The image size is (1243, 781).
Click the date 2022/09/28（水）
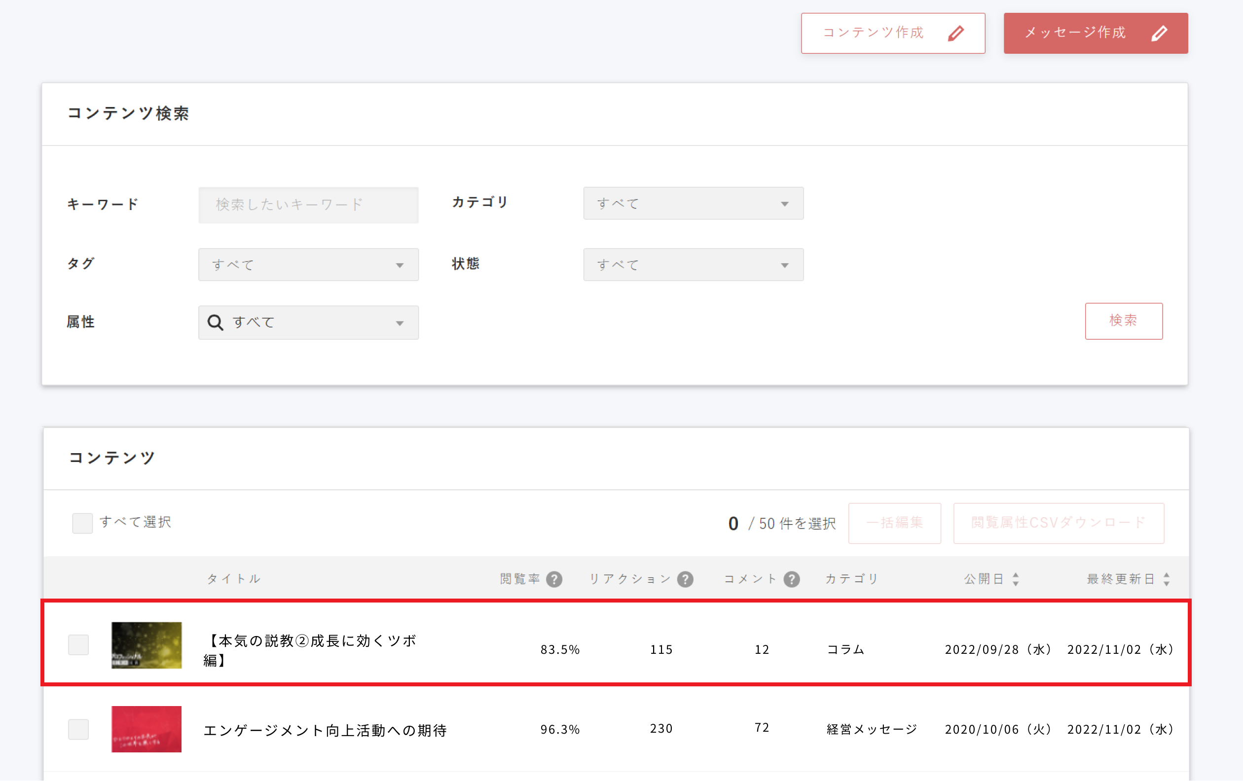[x=998, y=649]
